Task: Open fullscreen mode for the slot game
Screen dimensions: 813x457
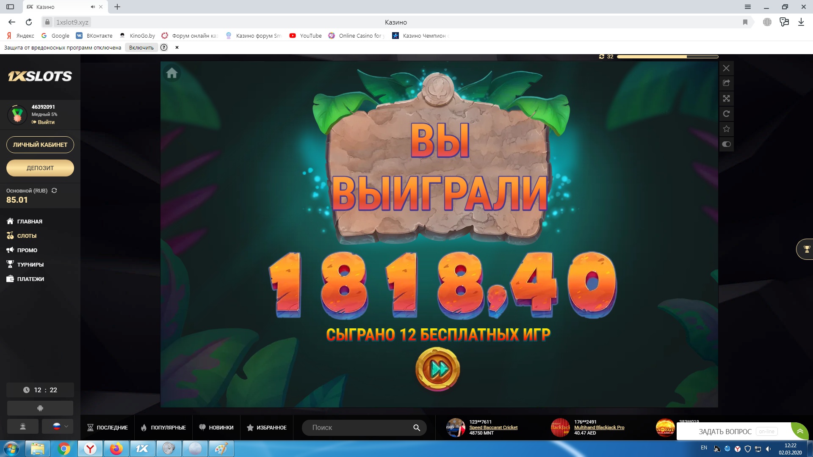Action: click(727, 99)
